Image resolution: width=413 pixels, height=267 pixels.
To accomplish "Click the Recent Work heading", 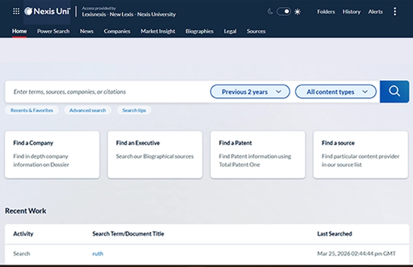I will (26, 211).
